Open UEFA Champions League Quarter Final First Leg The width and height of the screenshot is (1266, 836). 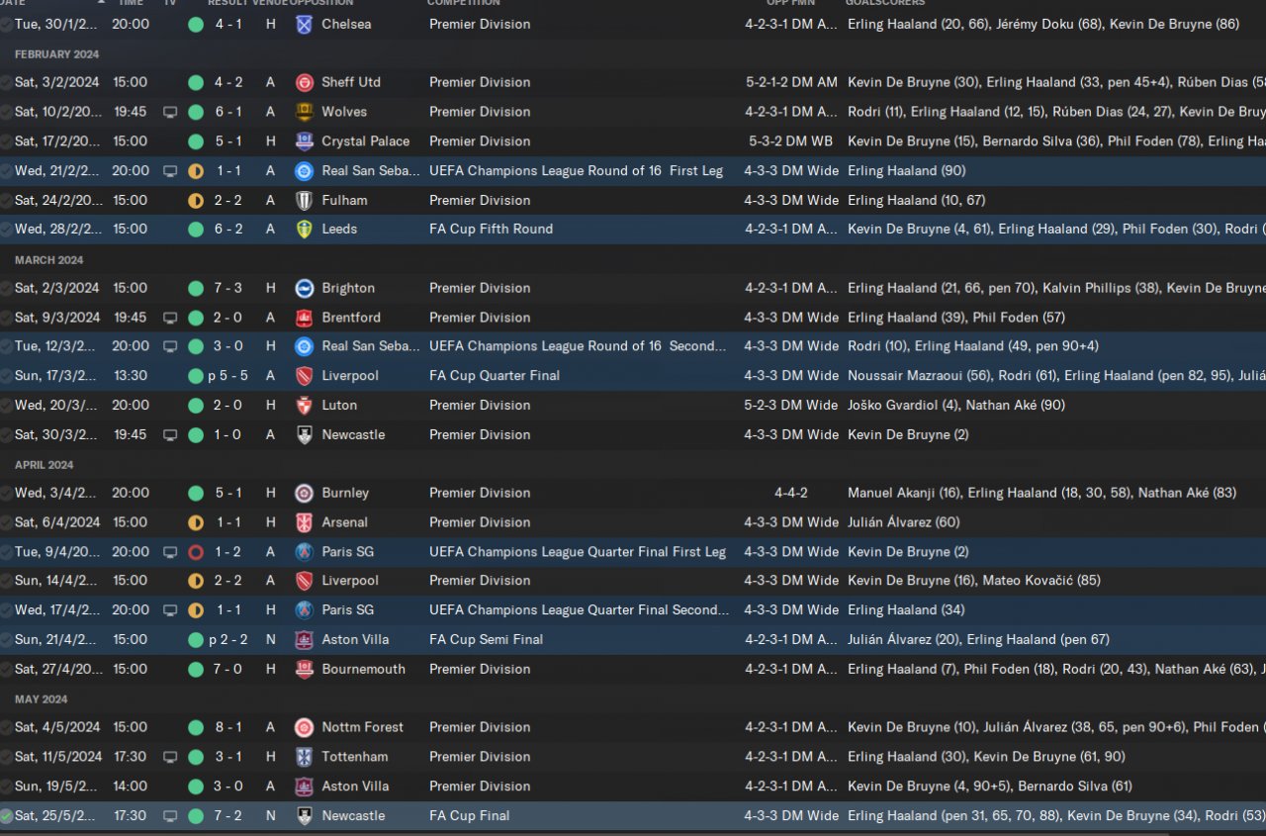(x=578, y=551)
